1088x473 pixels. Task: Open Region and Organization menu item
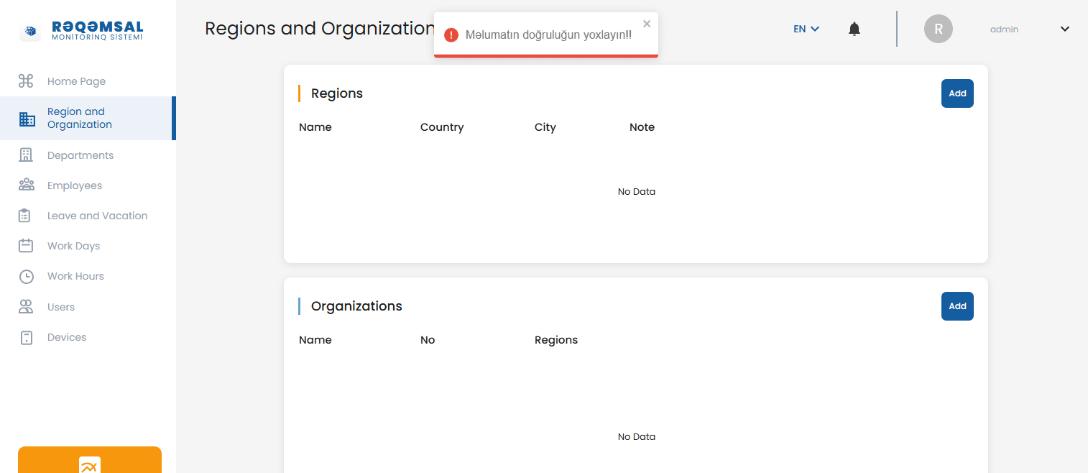(80, 118)
